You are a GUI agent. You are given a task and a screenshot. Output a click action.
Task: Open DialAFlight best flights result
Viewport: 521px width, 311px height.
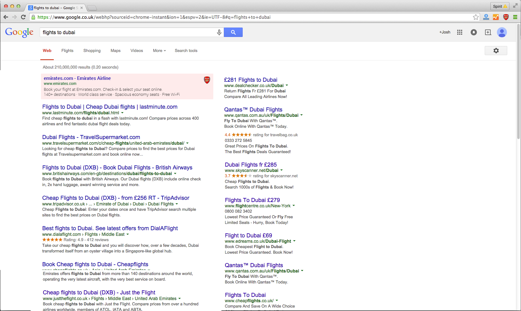(x=110, y=228)
